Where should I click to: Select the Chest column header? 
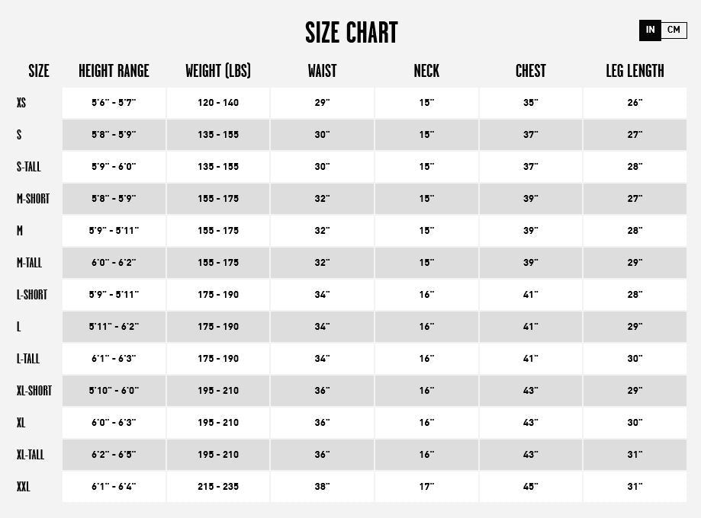pos(531,71)
